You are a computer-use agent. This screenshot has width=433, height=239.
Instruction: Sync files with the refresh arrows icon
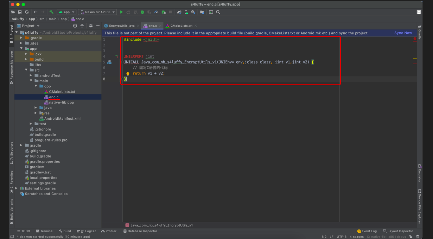tap(27, 12)
